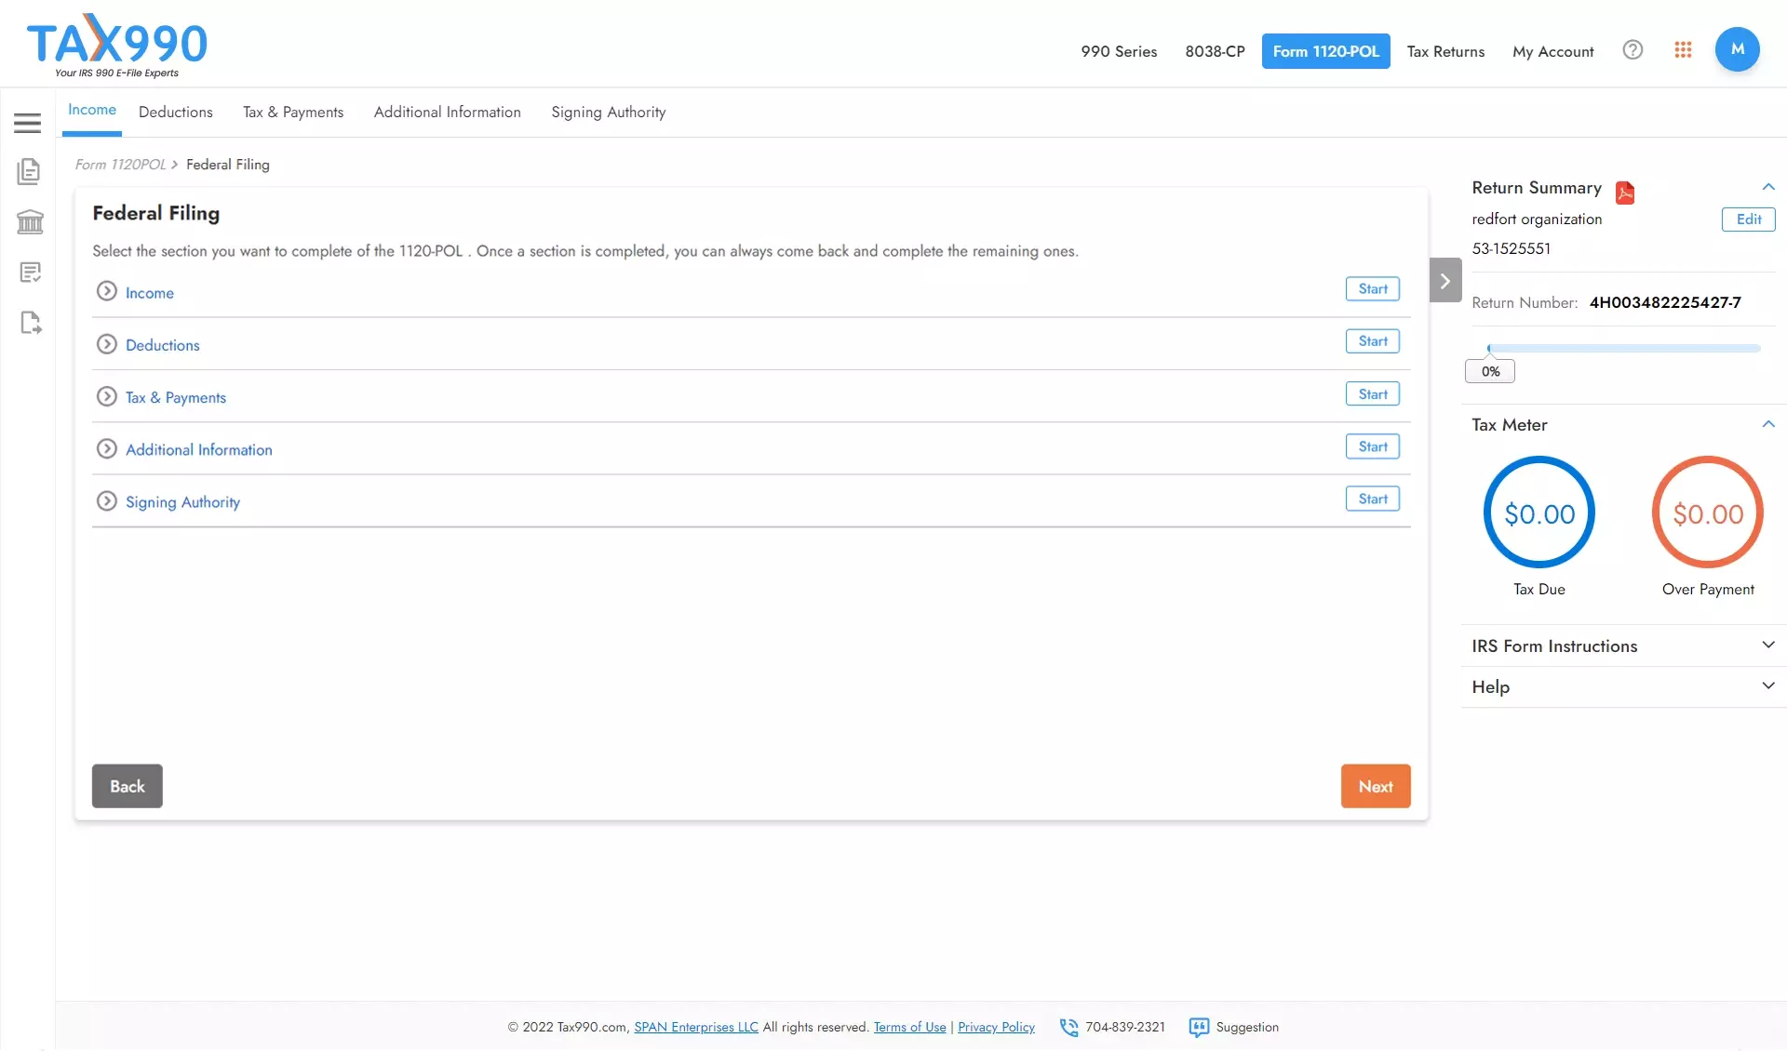This screenshot has height=1051, width=1787.
Task: Open the help question mark icon
Action: pos(1632,50)
